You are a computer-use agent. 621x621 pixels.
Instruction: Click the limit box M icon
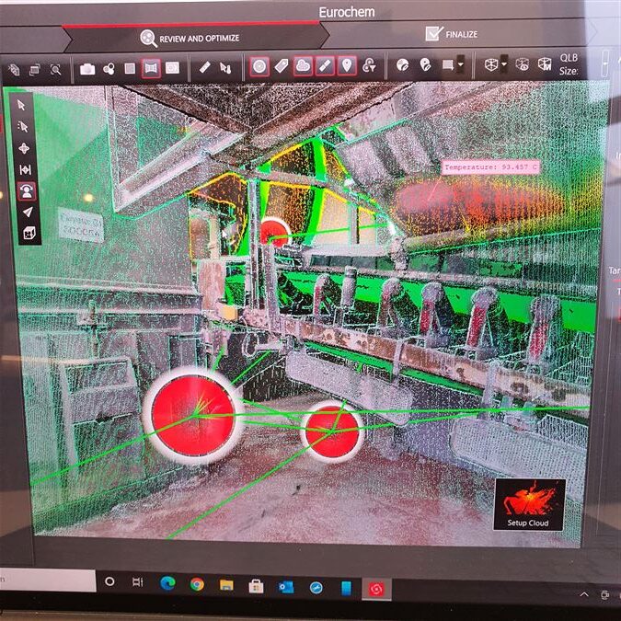pyautogui.click(x=545, y=63)
